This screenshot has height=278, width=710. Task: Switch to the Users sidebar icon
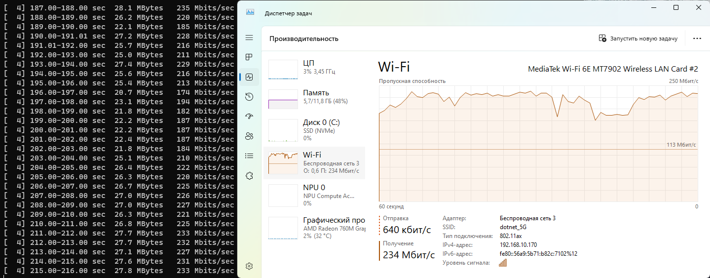tap(249, 136)
